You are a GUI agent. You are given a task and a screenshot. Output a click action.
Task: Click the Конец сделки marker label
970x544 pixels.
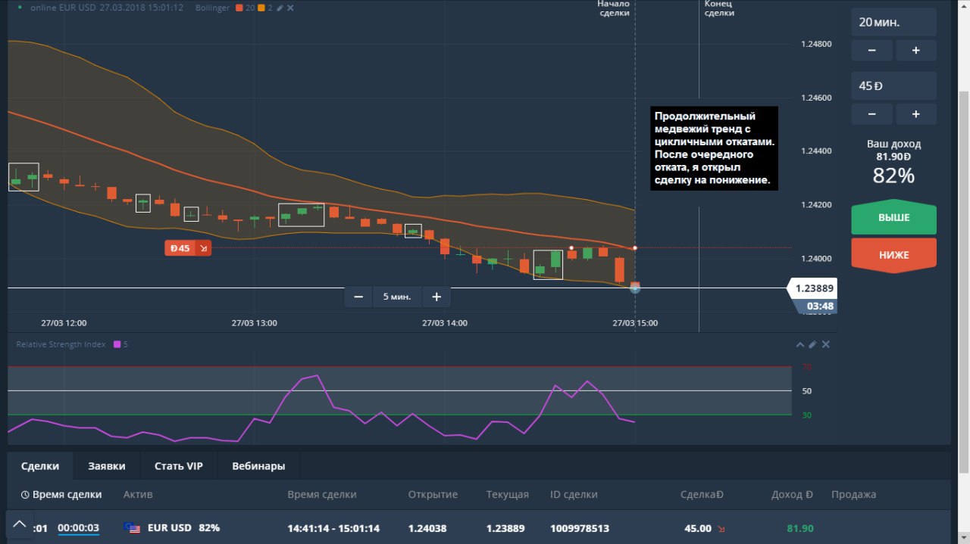pyautogui.click(x=719, y=8)
